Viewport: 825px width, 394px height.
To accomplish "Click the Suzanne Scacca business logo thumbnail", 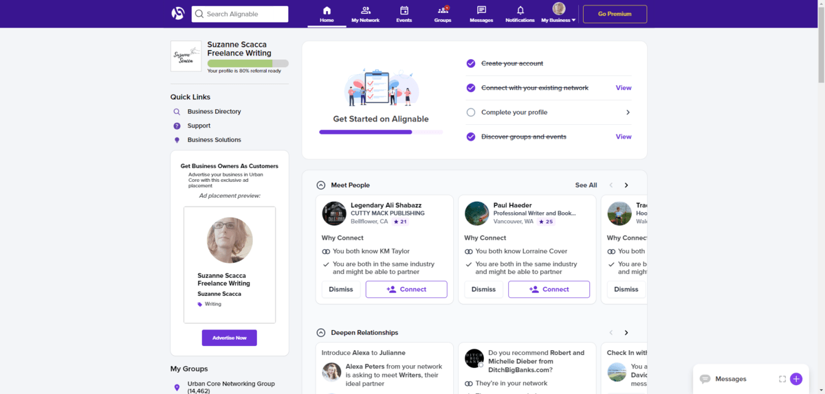I will 186,56.
